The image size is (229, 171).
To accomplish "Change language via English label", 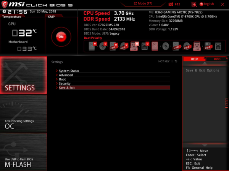I will (209, 4).
